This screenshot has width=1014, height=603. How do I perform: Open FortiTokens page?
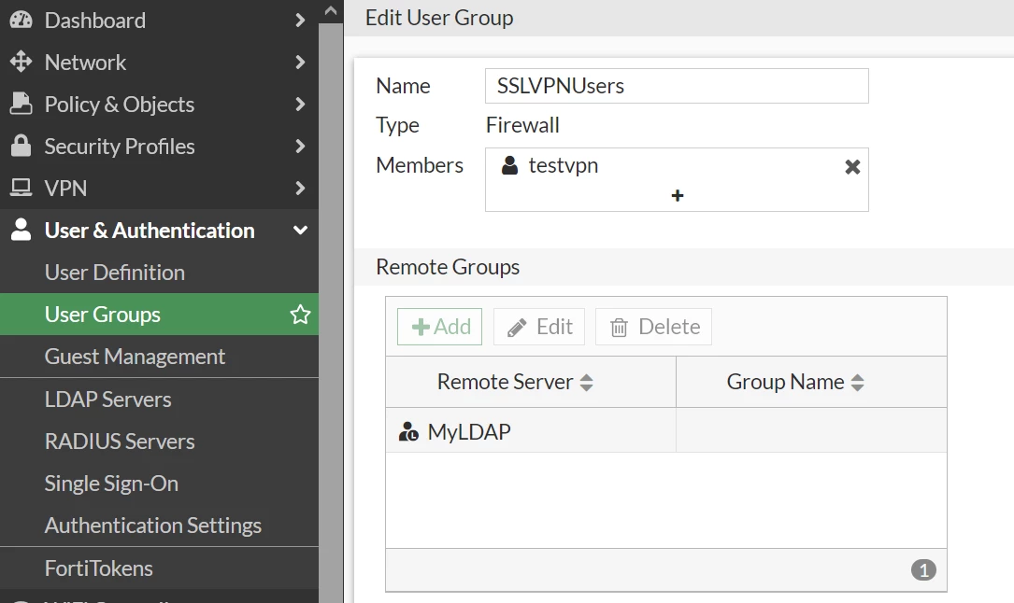click(98, 568)
